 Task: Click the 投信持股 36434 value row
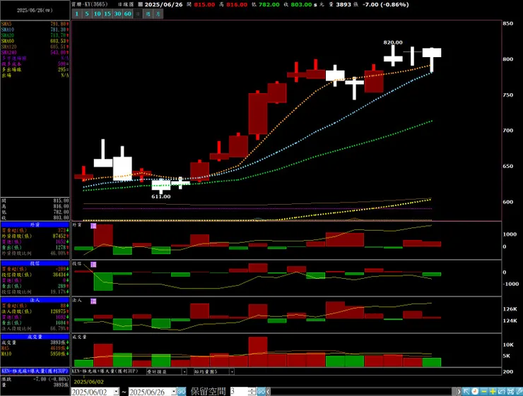[x=35, y=275]
